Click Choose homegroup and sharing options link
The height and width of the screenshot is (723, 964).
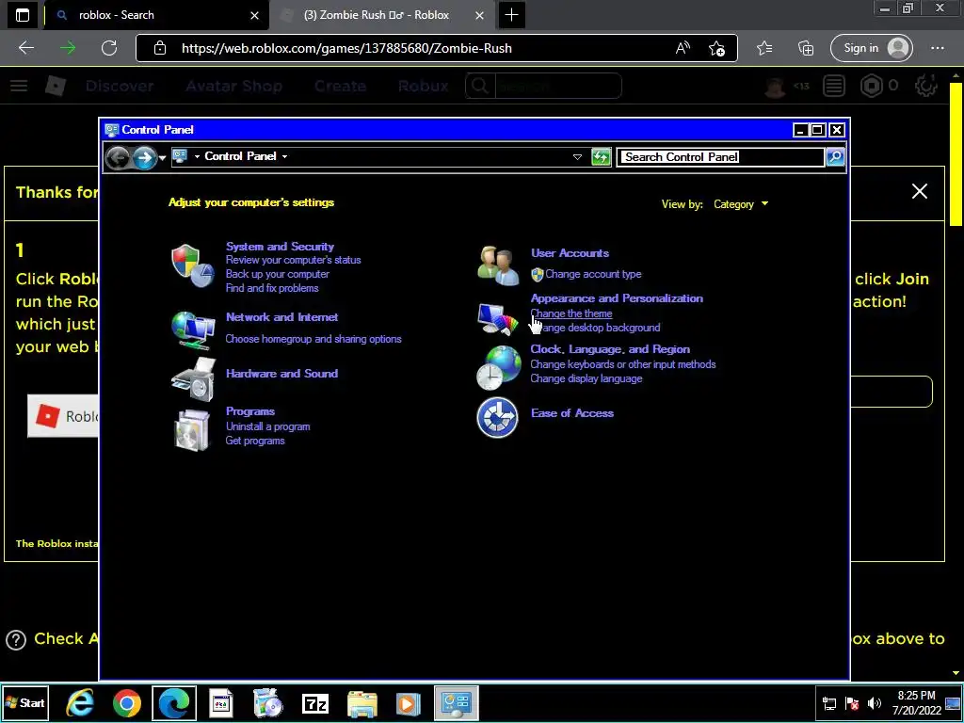[x=313, y=339]
